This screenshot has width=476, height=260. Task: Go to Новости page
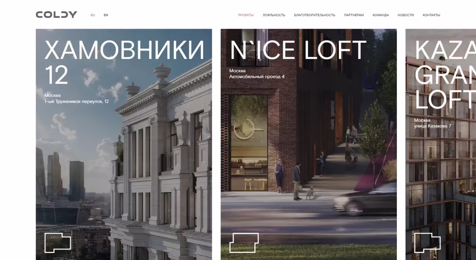(405, 15)
